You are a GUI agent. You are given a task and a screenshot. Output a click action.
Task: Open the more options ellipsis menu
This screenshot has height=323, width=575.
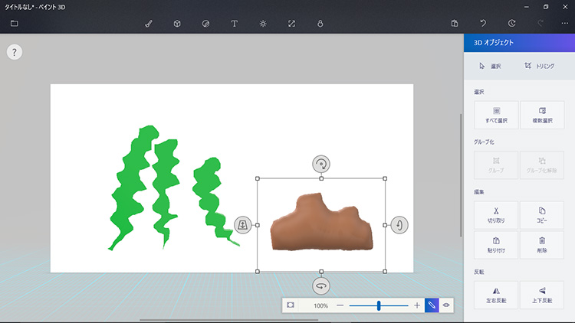coord(565,23)
